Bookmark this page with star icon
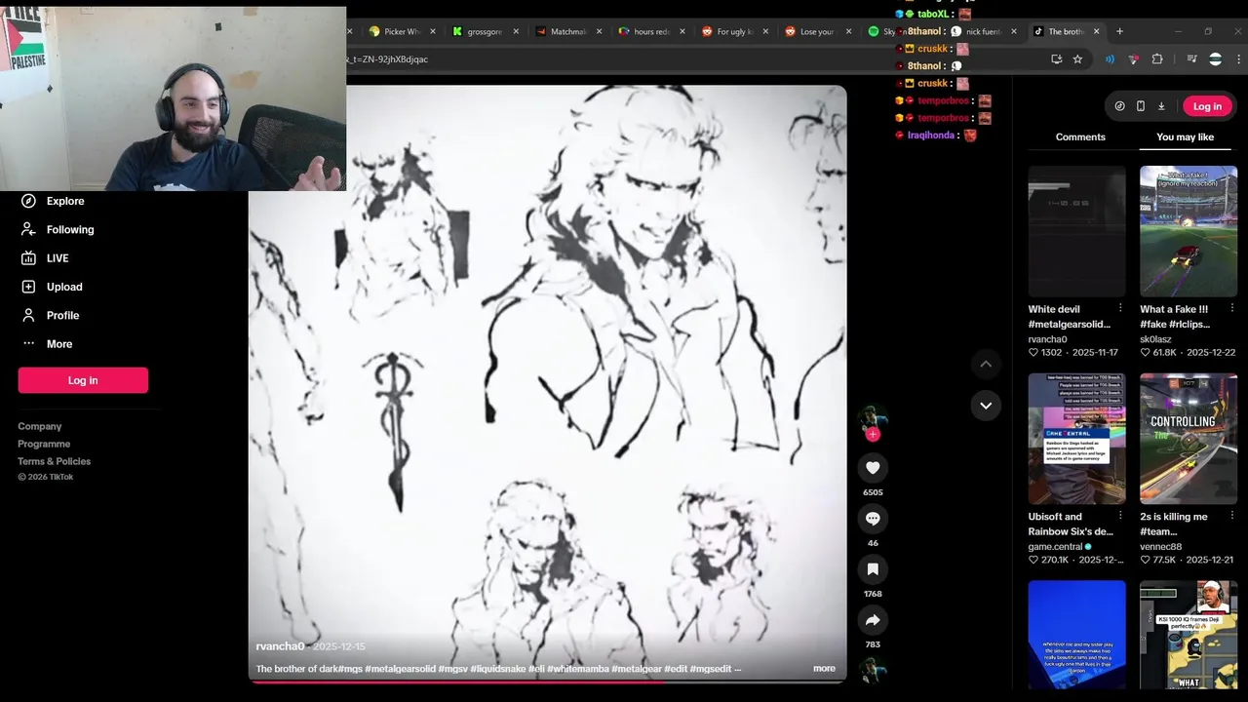The height and width of the screenshot is (702, 1248). pos(1077,59)
